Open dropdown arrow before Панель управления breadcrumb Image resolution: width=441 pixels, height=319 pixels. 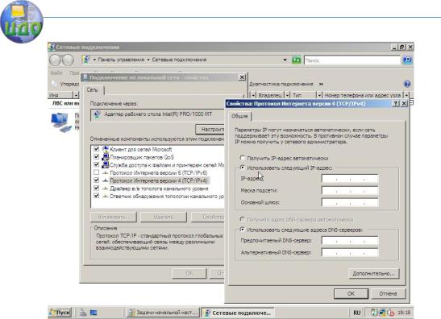coord(94,60)
